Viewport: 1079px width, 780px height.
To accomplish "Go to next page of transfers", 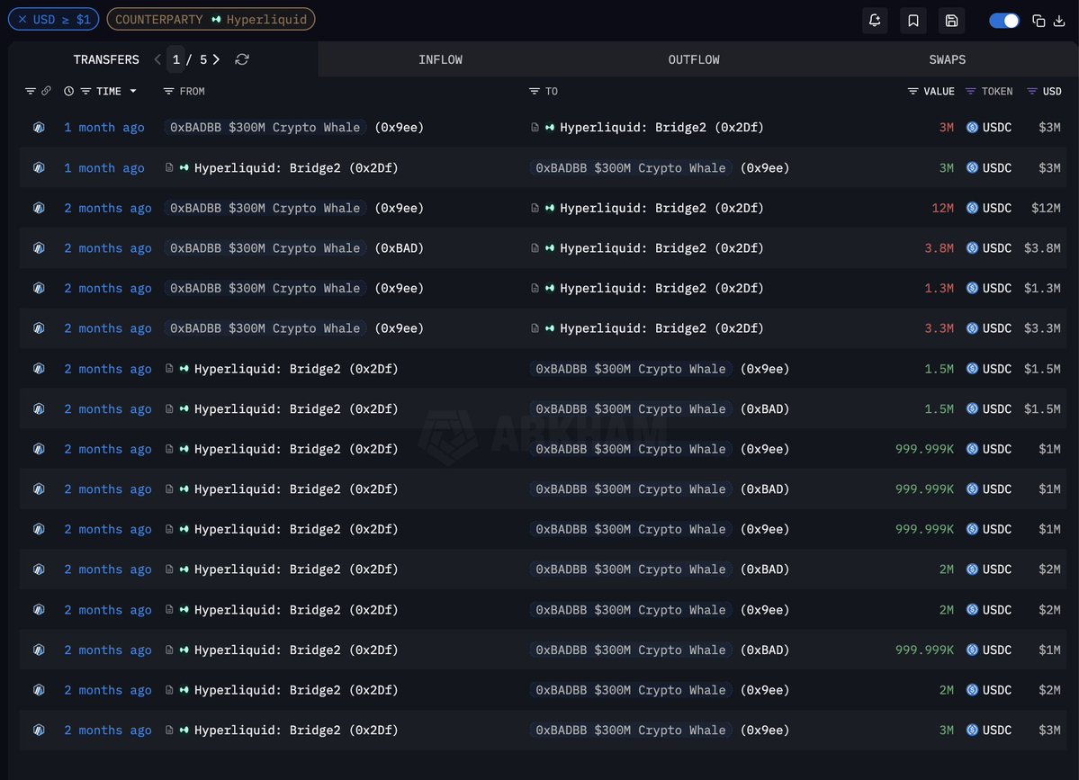I will [217, 59].
